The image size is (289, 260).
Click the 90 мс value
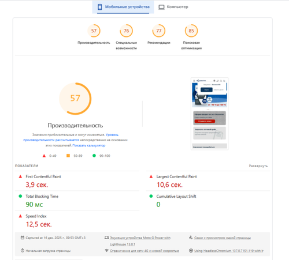pos(34,205)
